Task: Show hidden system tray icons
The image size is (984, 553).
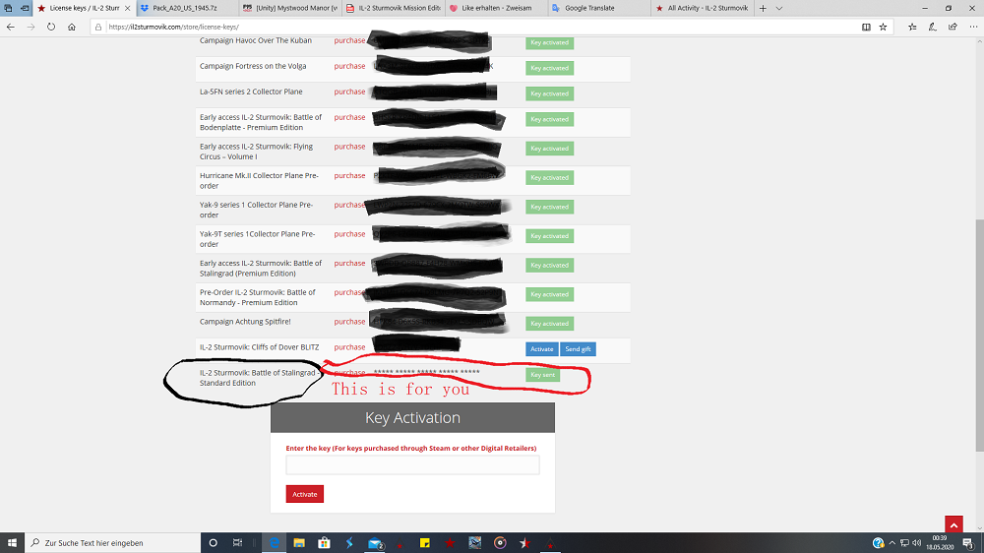Action: pos(892,543)
